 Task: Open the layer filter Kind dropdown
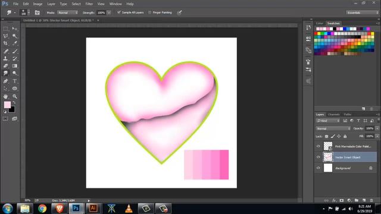tap(328, 121)
